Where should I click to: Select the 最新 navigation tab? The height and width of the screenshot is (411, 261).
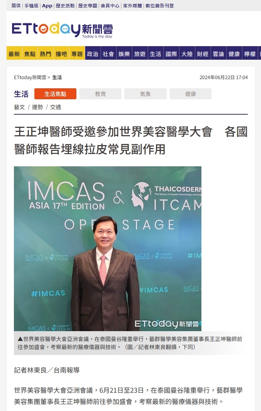[14, 54]
